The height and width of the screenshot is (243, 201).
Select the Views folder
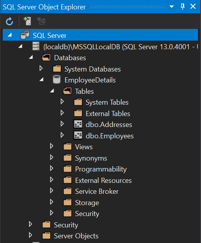[84, 147]
